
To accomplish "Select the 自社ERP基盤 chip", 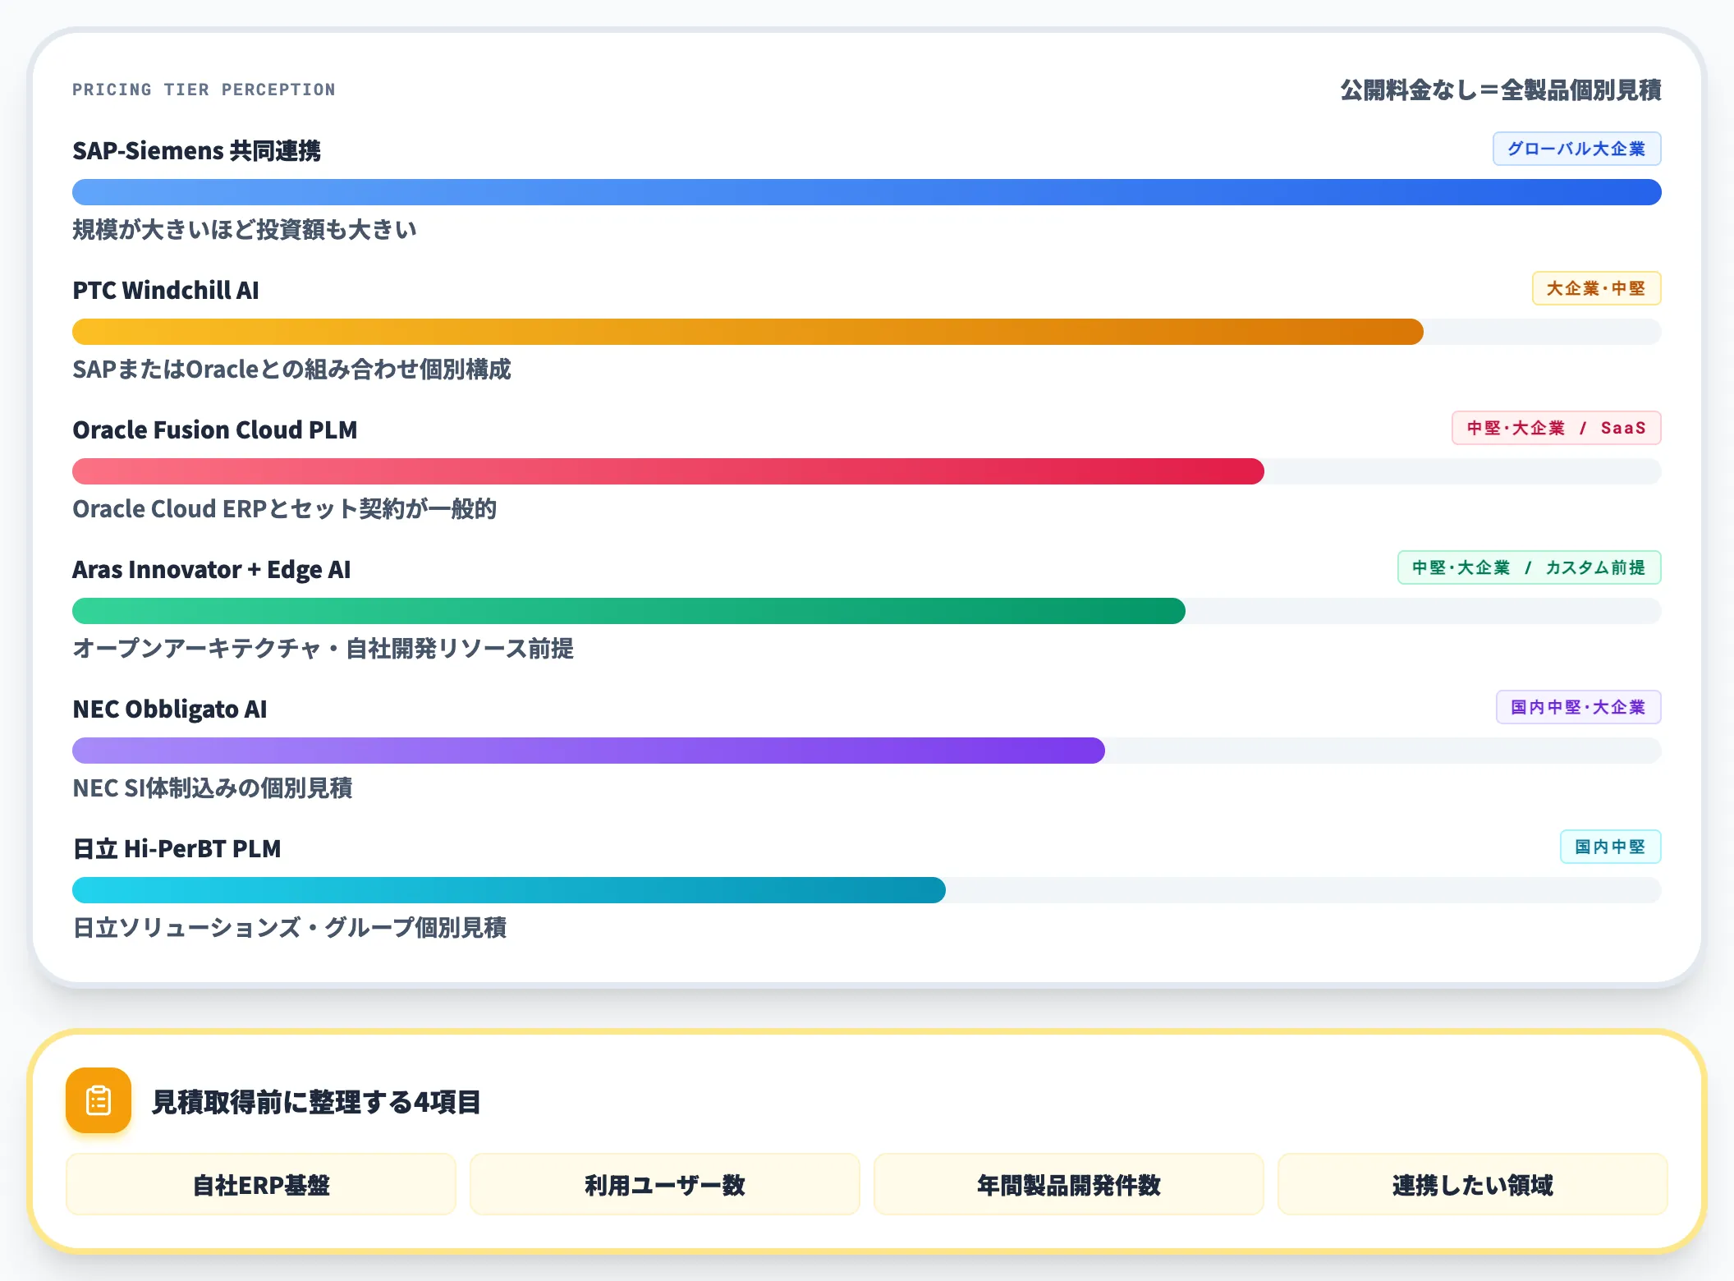I will [x=261, y=1184].
